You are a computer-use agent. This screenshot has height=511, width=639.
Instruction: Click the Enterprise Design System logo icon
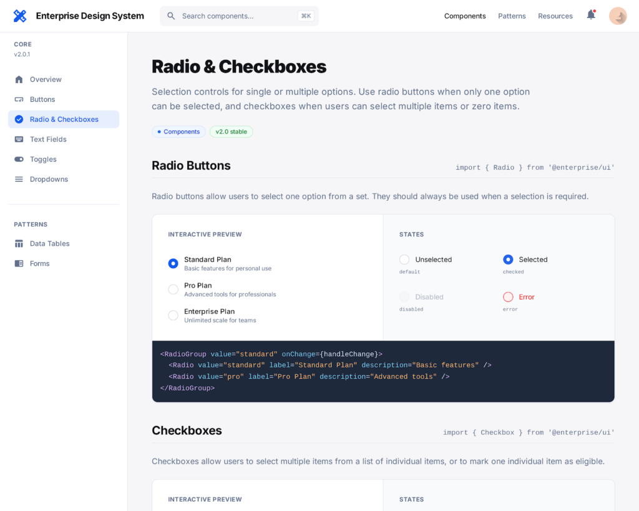pos(20,16)
